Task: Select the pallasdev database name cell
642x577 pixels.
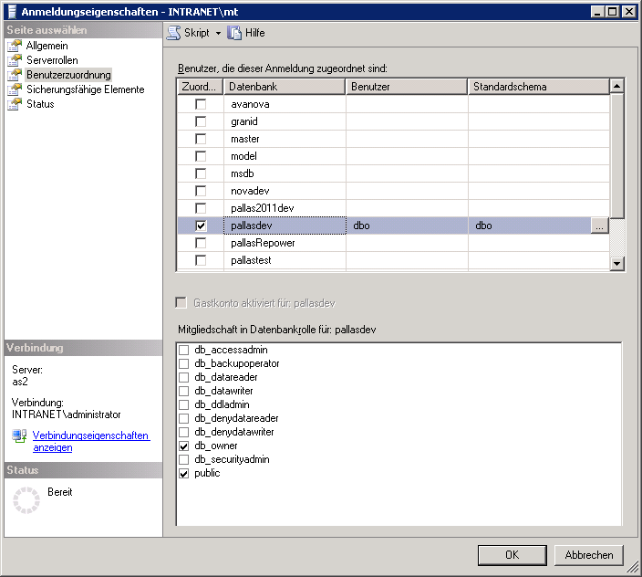Action: [x=285, y=226]
